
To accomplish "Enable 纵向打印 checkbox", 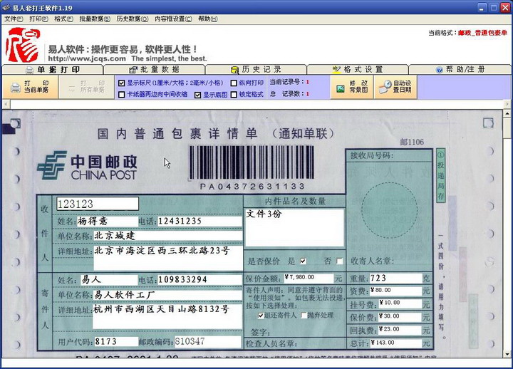I will [234, 83].
